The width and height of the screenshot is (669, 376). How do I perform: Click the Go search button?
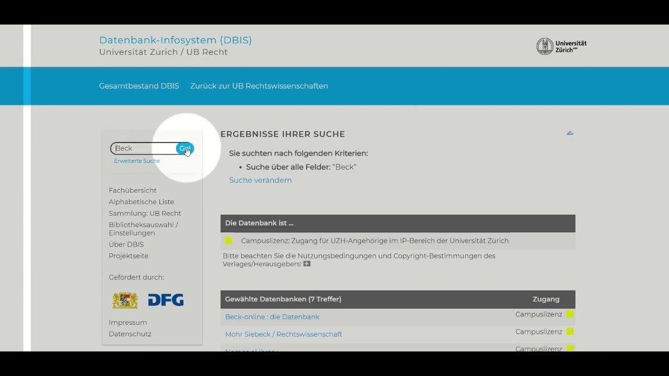(x=185, y=148)
